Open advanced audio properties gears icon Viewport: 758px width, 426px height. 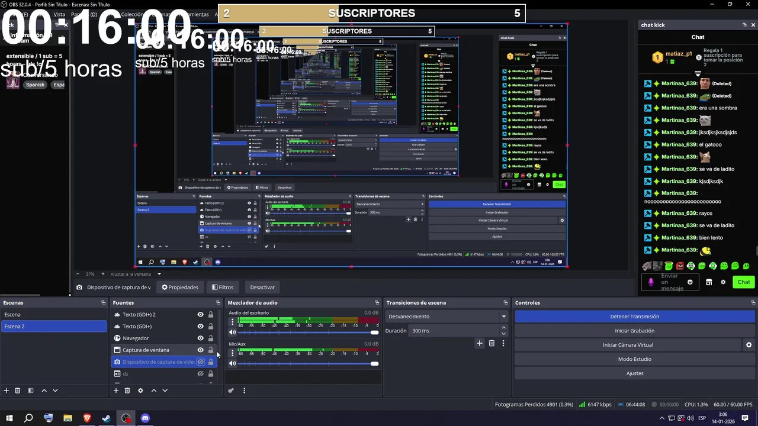[x=231, y=390]
